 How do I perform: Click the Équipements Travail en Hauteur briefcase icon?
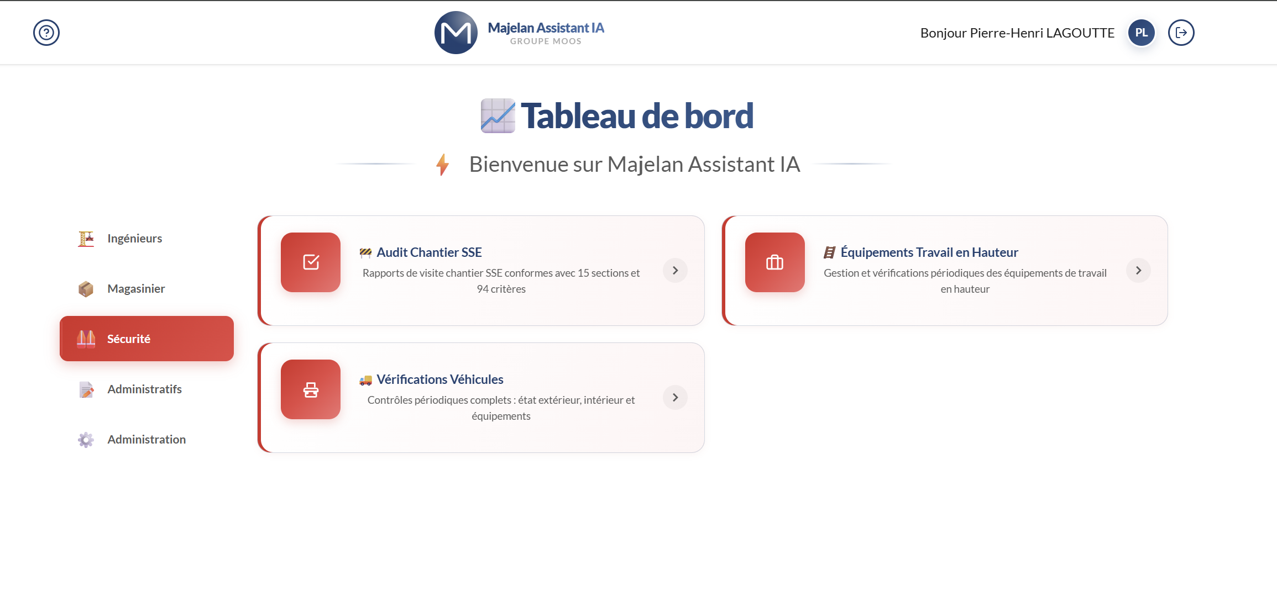(x=774, y=262)
